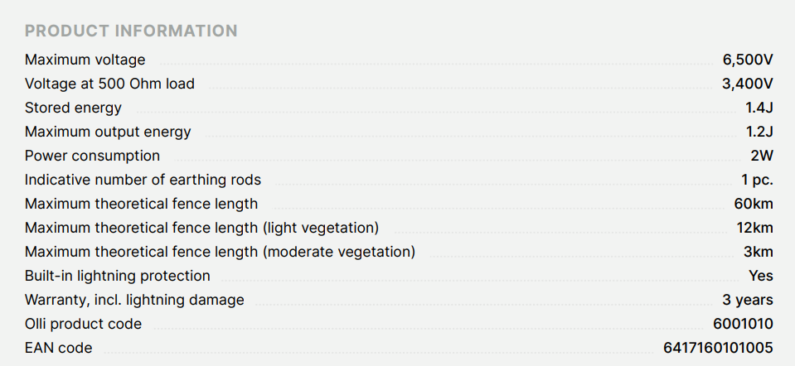Select the Built-in lightning protection label

[117, 276]
